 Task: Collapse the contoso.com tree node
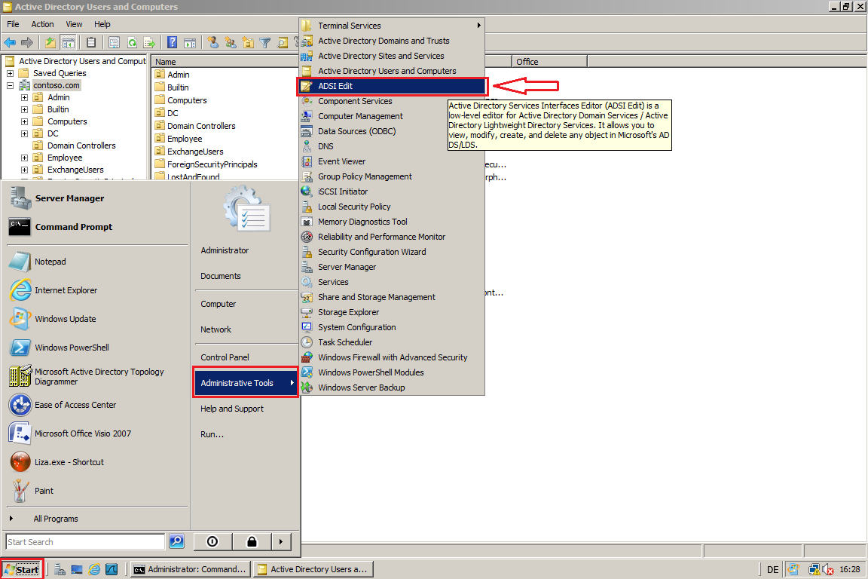(10, 85)
